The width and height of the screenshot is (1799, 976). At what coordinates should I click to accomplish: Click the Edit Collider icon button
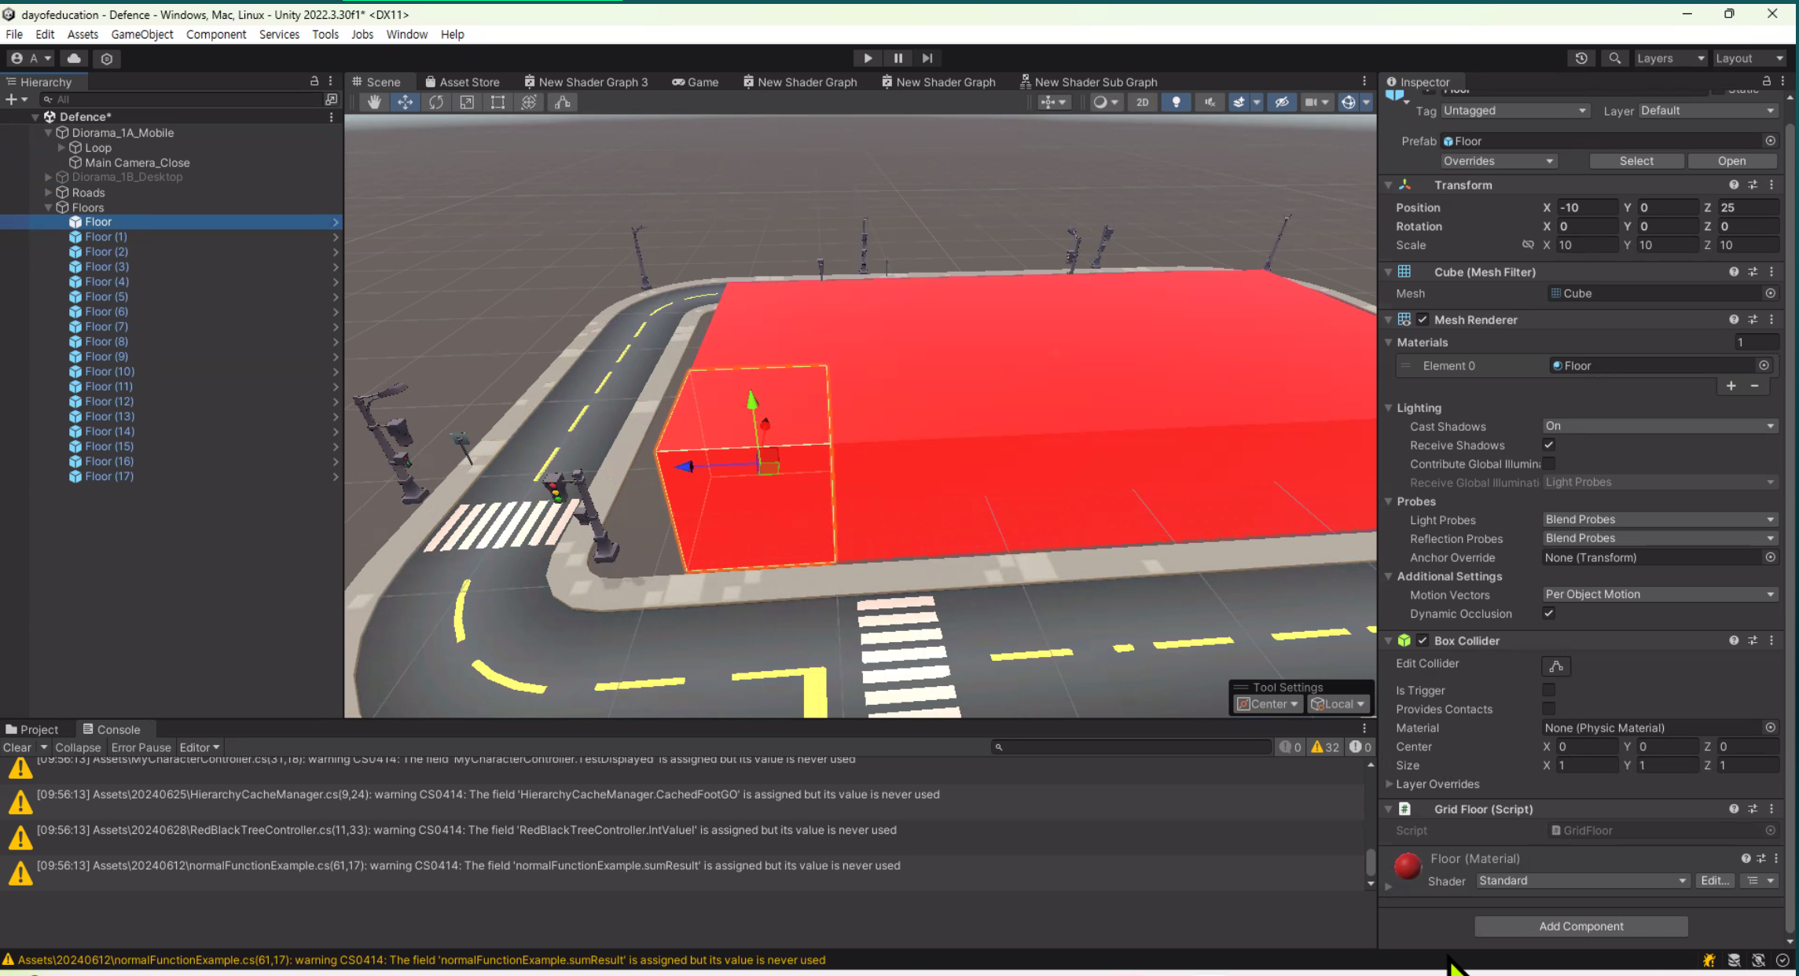(1555, 666)
